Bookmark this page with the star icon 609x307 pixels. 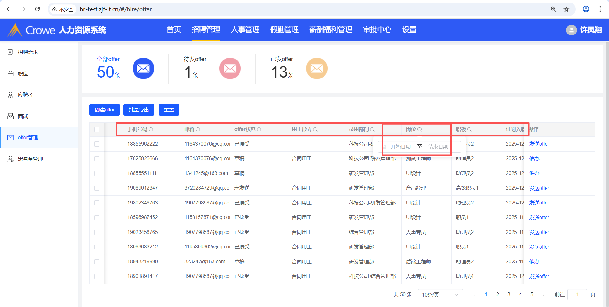566,9
